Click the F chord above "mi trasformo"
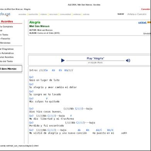The width and height of the screenshot is (151, 151). 71,116
